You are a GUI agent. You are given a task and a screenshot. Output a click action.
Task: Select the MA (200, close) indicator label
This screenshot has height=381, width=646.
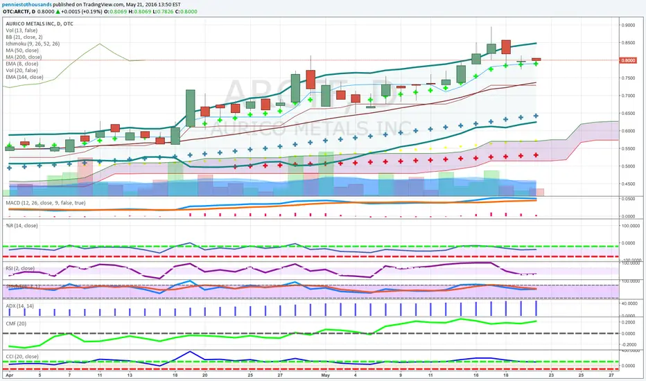(24, 57)
